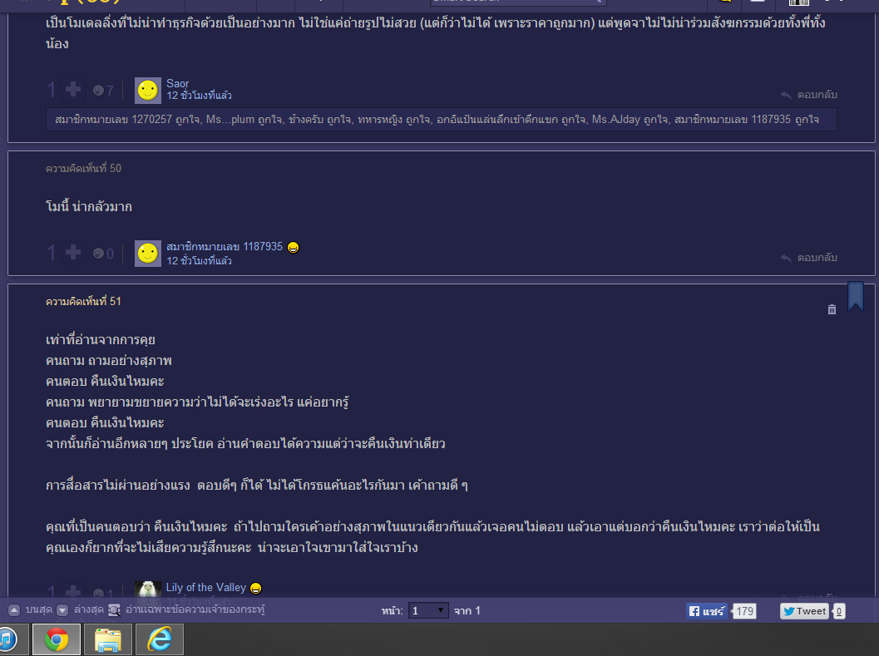Screen dimensions: 879x656
Task: Click the bookmark ribbon on comment 51
Action: click(856, 296)
